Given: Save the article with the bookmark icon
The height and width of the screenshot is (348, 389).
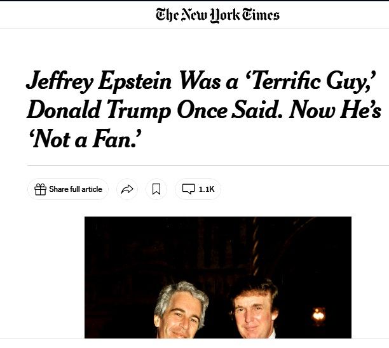Looking at the screenshot, I should click(156, 189).
